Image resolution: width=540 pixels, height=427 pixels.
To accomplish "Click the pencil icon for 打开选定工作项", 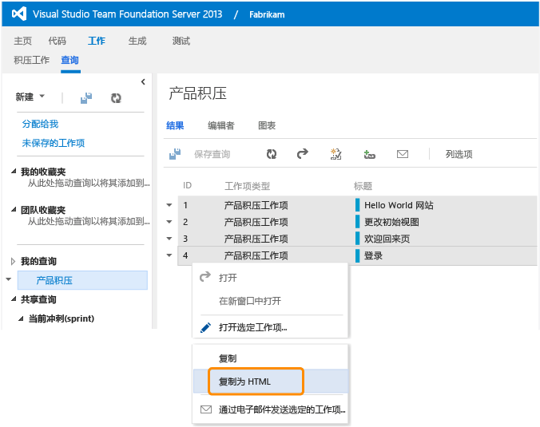I will pyautogui.click(x=205, y=327).
